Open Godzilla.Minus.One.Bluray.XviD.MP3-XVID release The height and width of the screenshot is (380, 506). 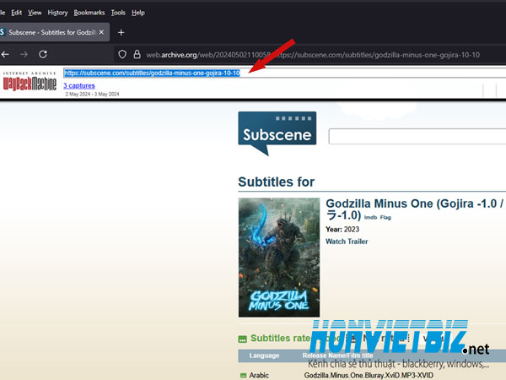tap(369, 375)
